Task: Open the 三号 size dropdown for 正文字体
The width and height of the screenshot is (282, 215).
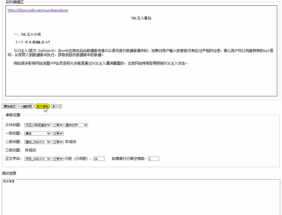Action: click(x=58, y=159)
